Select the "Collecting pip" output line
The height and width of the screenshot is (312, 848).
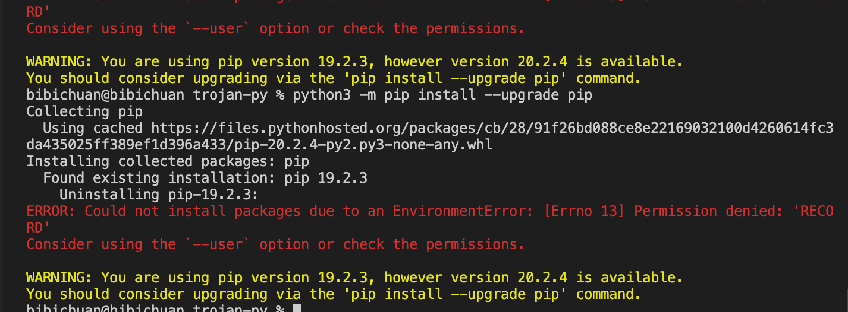[84, 112]
